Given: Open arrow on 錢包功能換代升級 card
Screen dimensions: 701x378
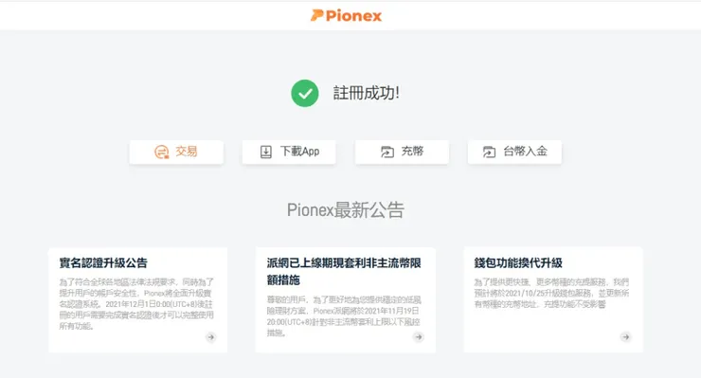Looking at the screenshot, I should click(x=626, y=337).
